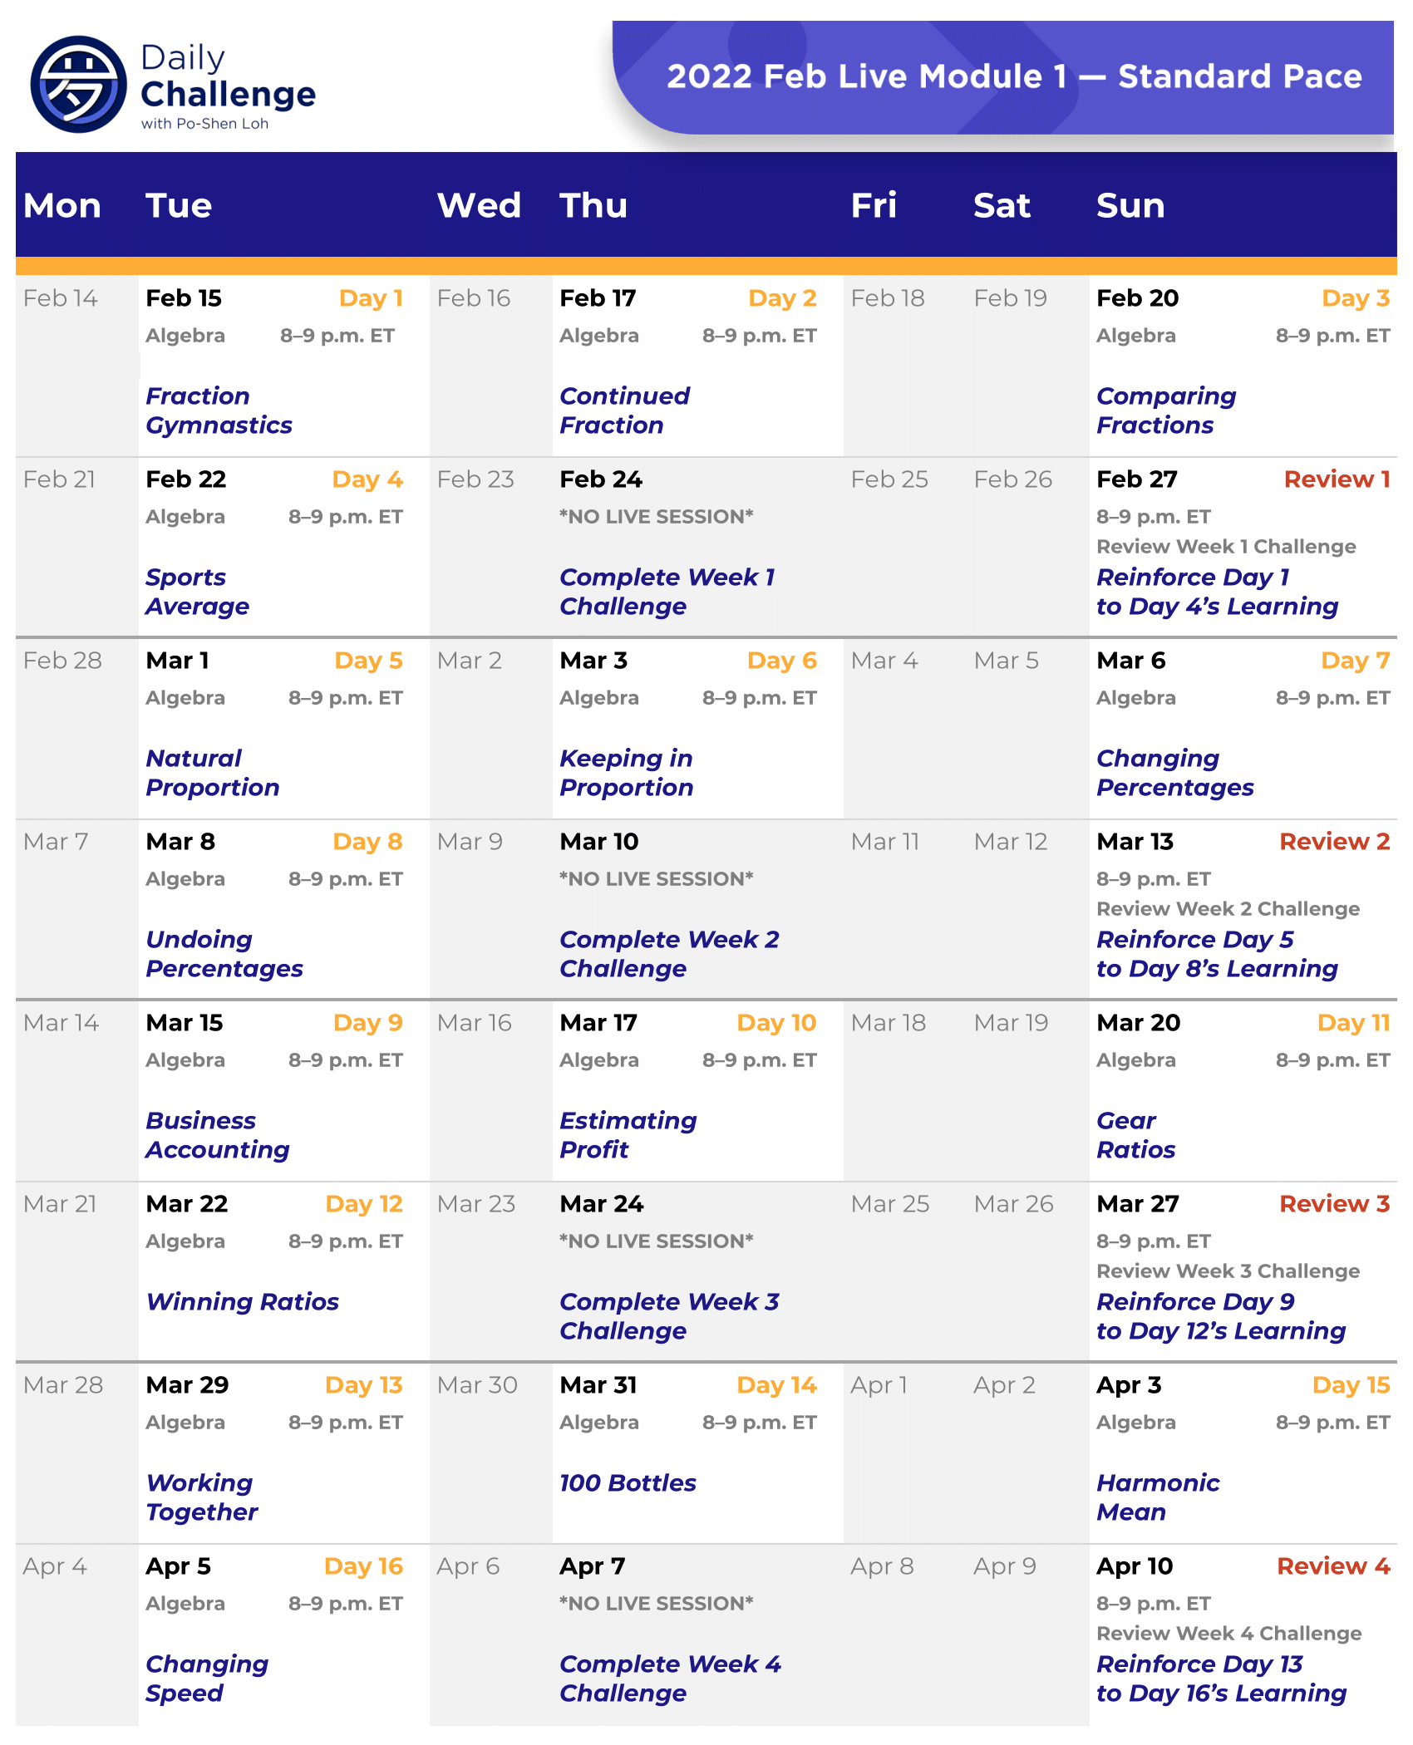Select Comparing Fractions on Feb 20

[x=1165, y=410]
